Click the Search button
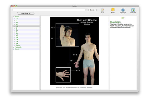This screenshot has height=104, width=149. pos(92,10)
